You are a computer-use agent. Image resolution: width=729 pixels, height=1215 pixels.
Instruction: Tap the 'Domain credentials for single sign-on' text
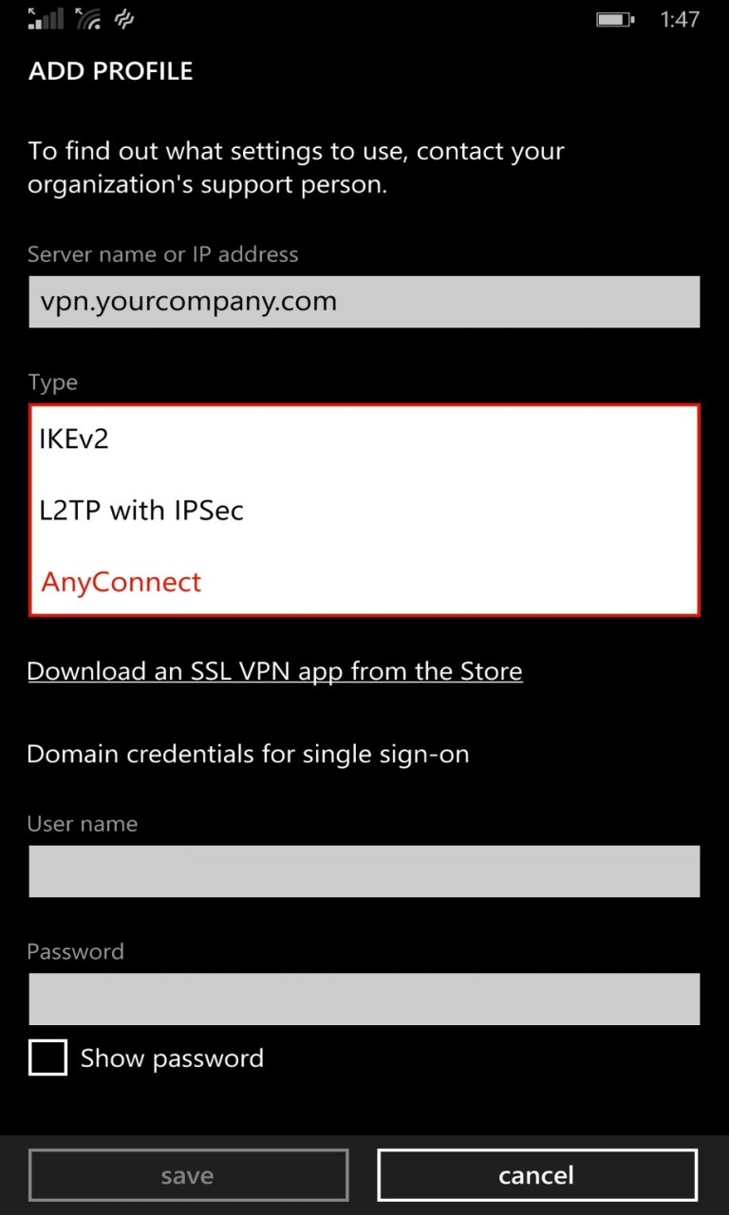(248, 755)
